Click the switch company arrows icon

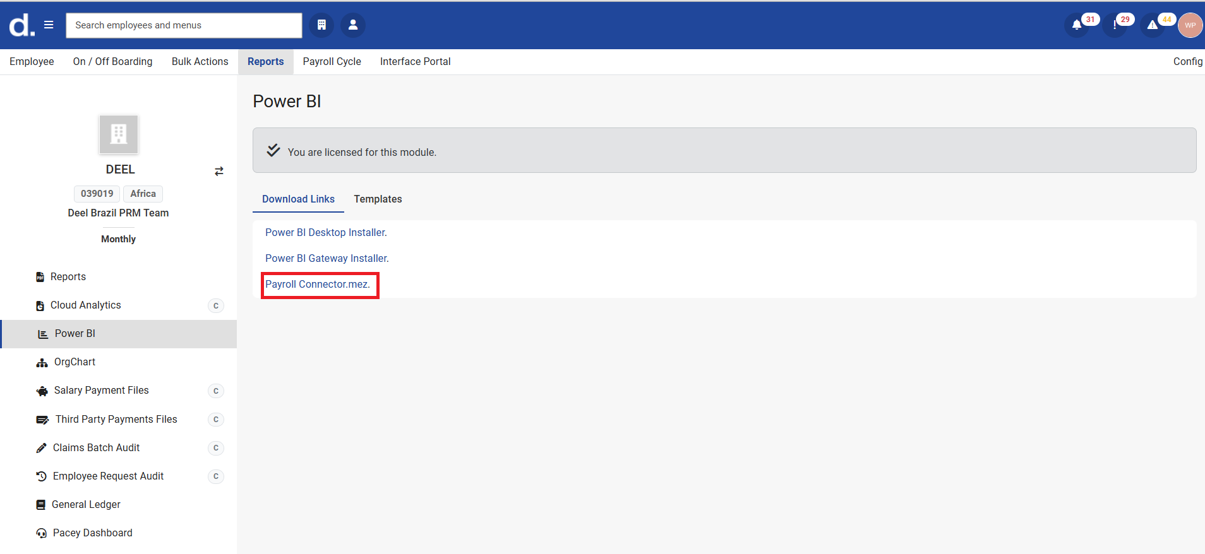point(219,171)
